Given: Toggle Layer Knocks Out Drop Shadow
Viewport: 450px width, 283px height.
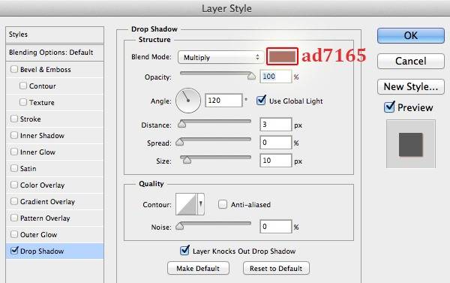Looking at the screenshot, I should [184, 251].
